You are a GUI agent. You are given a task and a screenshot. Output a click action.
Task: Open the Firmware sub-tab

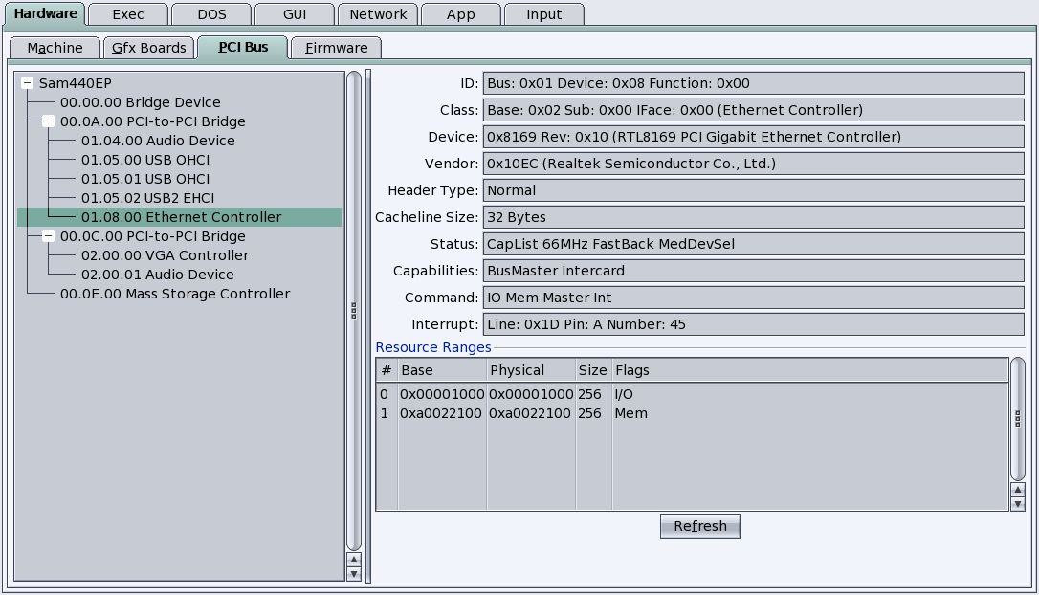click(x=337, y=48)
